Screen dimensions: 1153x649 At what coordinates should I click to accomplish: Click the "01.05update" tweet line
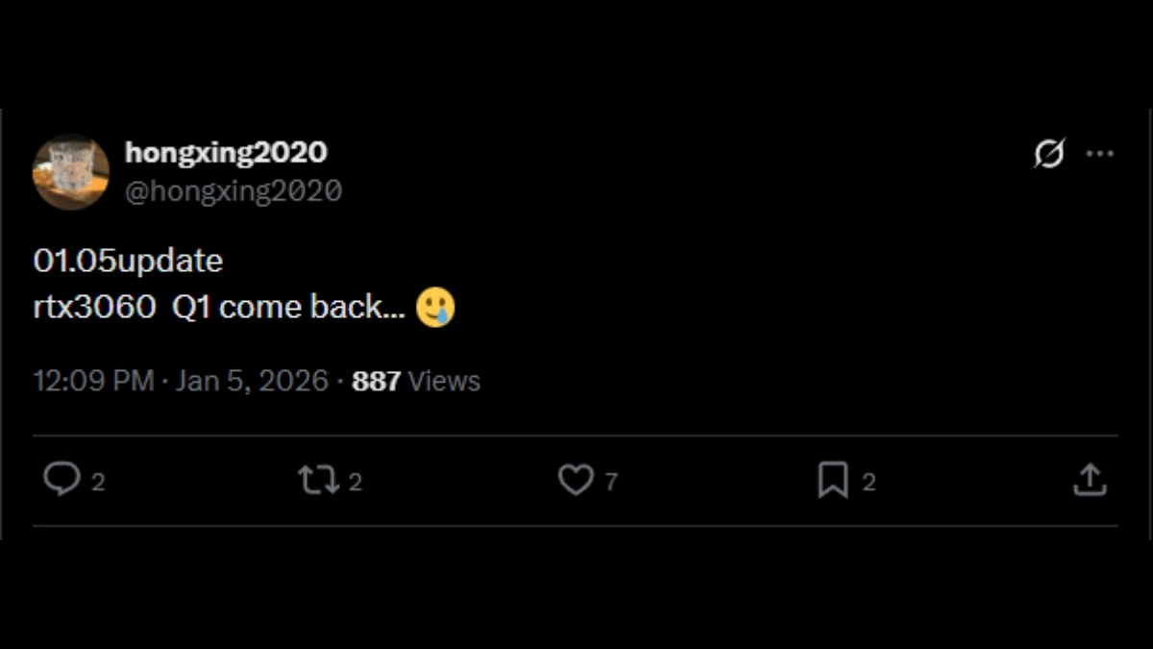[128, 261]
